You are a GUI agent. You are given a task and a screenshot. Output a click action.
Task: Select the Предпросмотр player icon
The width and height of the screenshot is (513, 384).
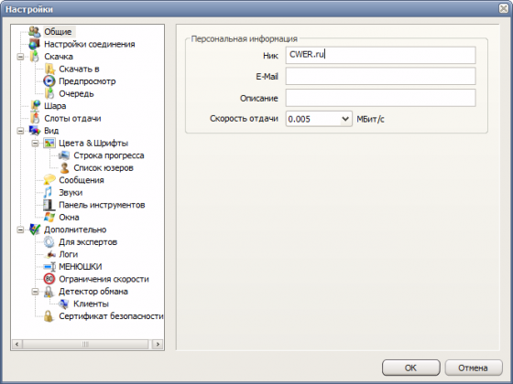tap(49, 81)
